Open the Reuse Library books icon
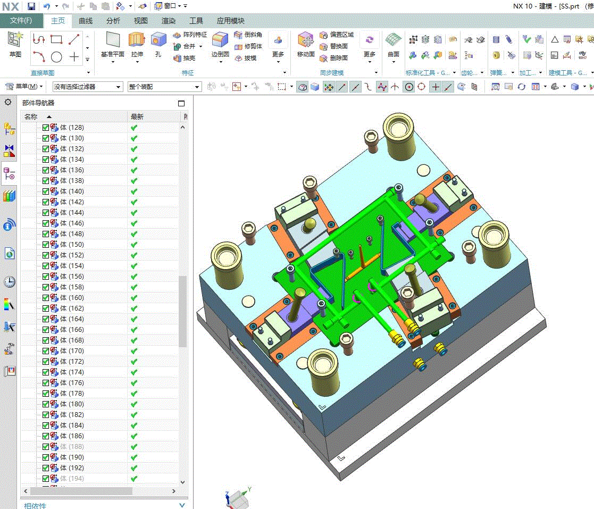This screenshot has height=509, width=594. (x=10, y=196)
